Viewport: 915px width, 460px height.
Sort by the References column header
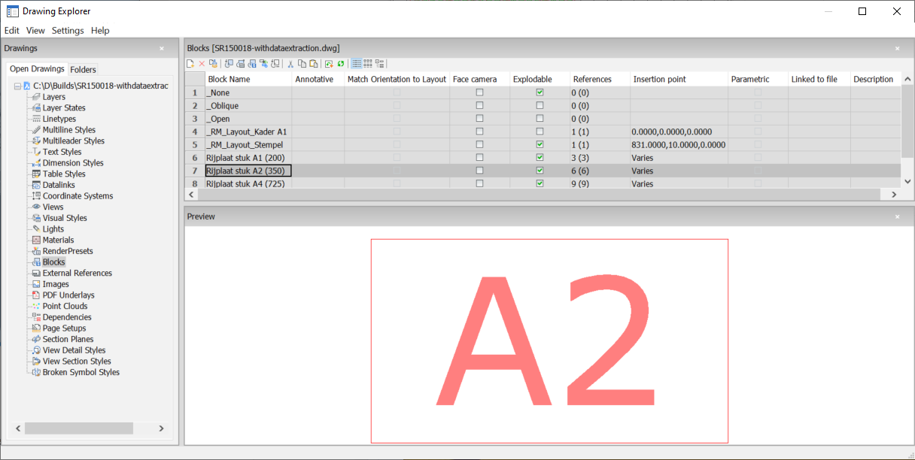click(592, 79)
